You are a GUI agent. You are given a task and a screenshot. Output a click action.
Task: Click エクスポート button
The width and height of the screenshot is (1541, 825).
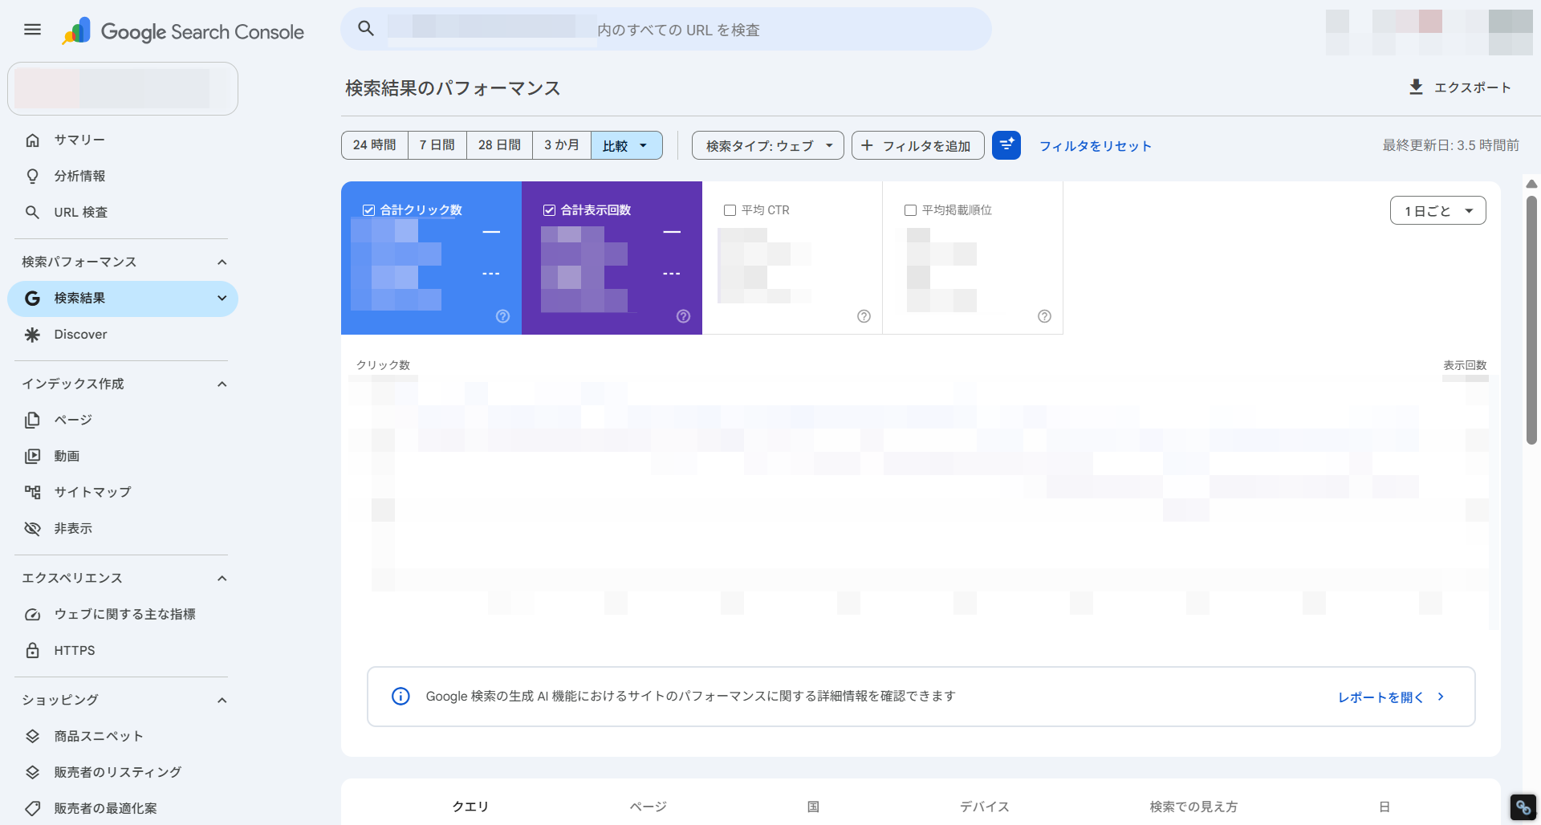(1460, 87)
